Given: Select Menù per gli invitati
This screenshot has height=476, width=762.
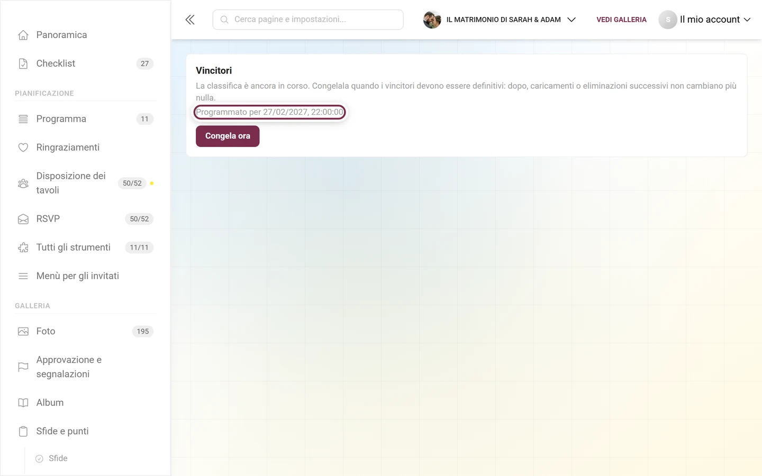Looking at the screenshot, I should point(85,276).
